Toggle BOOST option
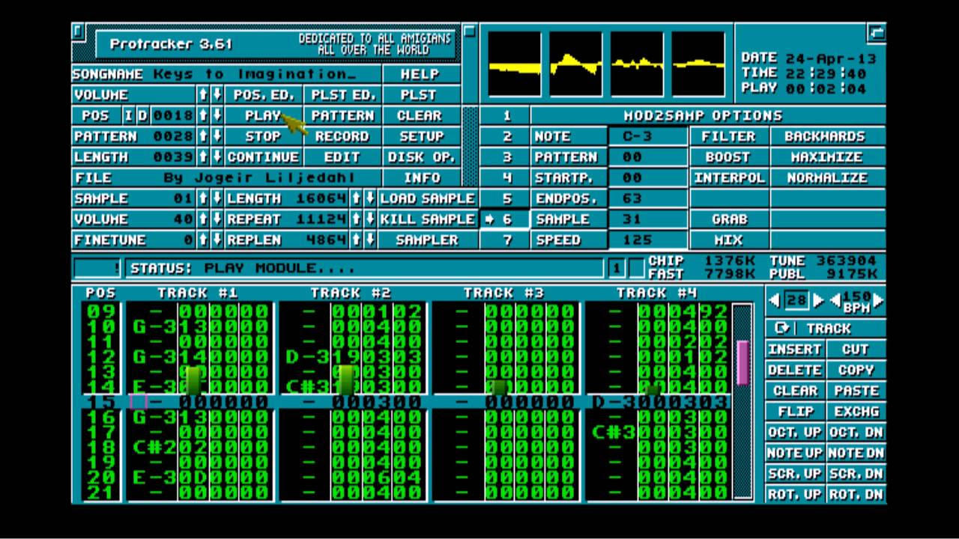Viewport: 959px width, 539px height. 729,158
